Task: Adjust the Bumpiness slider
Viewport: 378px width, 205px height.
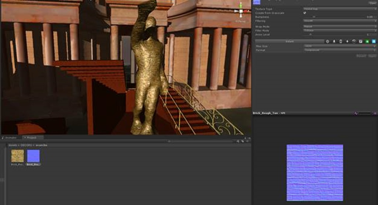Action: coord(314,17)
